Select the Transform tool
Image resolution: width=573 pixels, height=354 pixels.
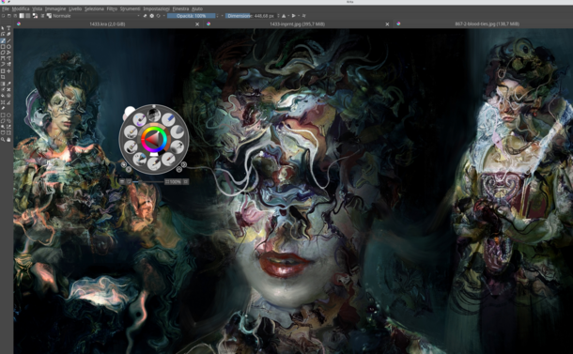point(3,70)
